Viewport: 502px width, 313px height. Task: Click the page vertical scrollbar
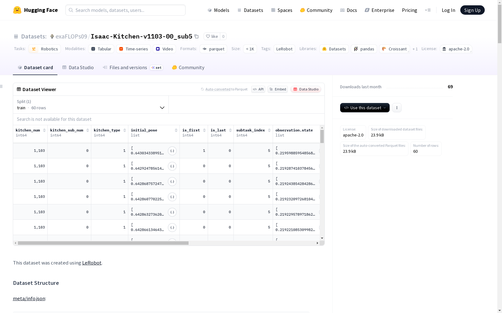point(499,23)
